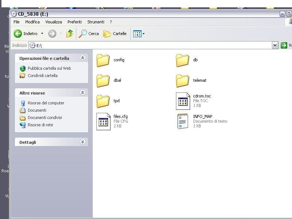
Task: Click the Pubblica cartella sul Web globe icon
Action: tap(23, 69)
